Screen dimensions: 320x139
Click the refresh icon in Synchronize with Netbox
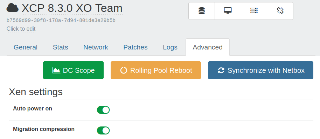tap(221, 70)
